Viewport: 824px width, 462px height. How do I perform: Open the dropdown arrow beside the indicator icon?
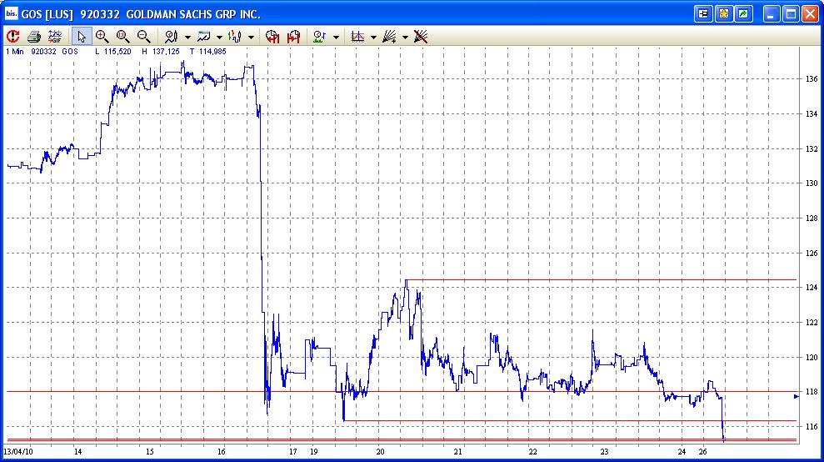pos(187,37)
